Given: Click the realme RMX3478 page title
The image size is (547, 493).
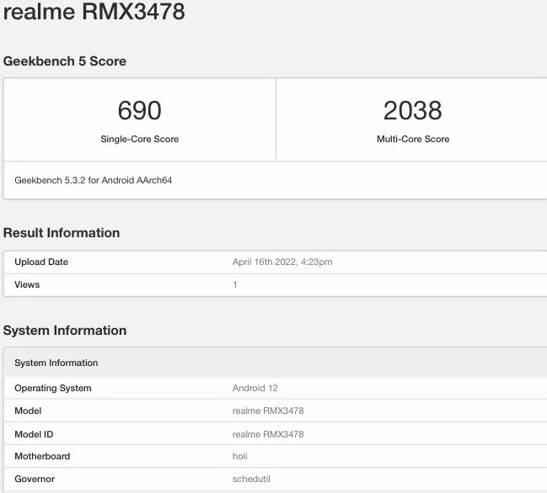Looking at the screenshot, I should tap(94, 11).
